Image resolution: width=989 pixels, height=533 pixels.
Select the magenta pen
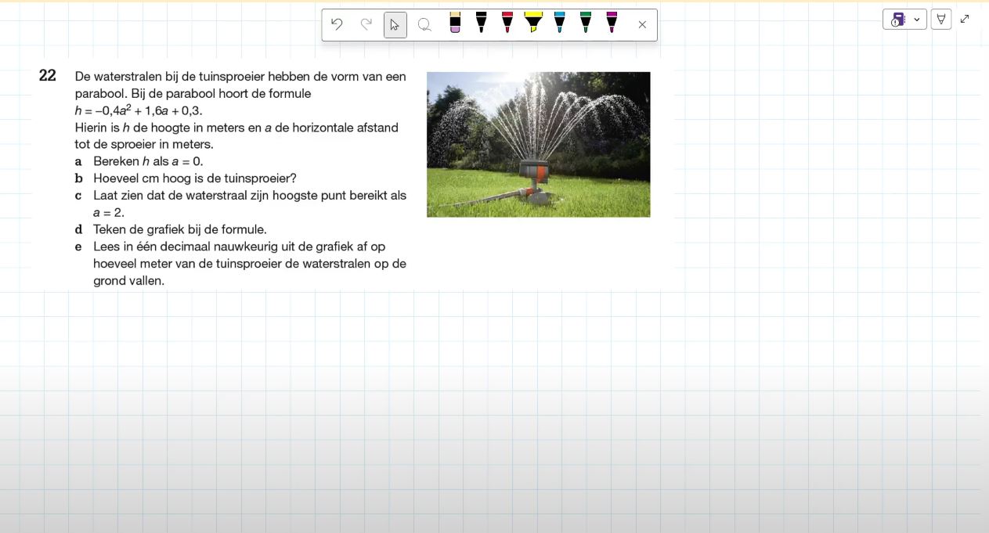pyautogui.click(x=612, y=23)
